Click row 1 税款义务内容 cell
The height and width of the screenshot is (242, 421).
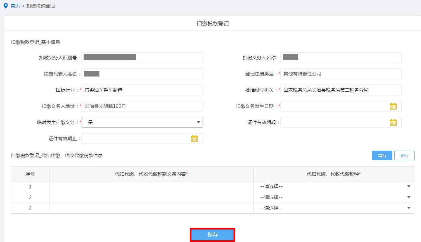[x=151, y=186]
